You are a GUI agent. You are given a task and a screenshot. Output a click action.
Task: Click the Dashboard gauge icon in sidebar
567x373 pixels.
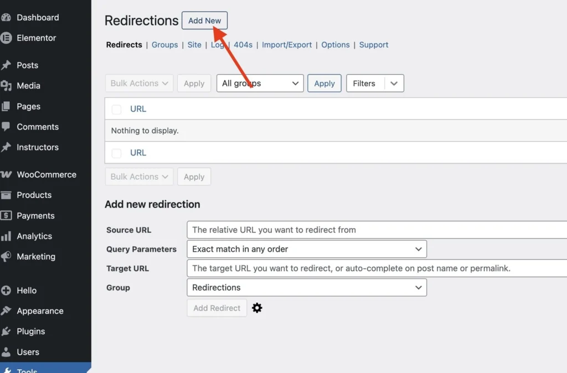point(6,18)
